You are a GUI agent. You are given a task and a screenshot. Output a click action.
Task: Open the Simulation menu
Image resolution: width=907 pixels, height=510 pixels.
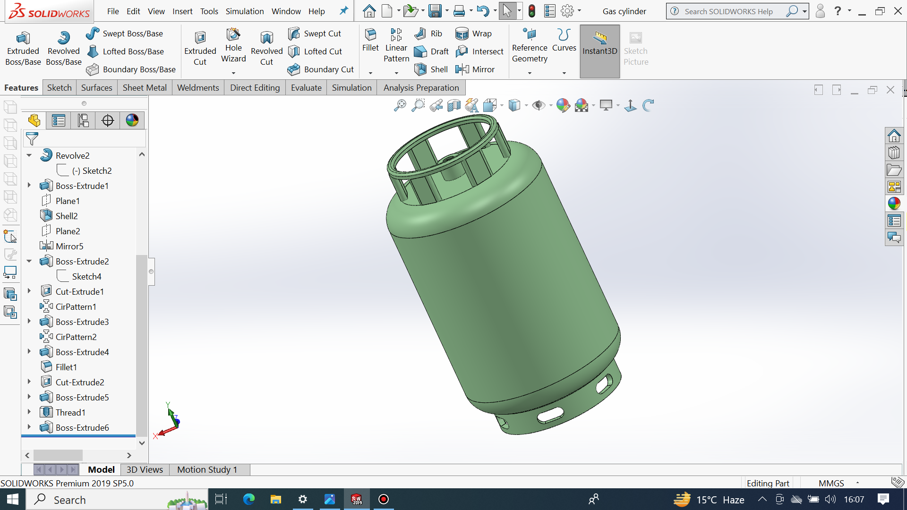[x=244, y=11]
